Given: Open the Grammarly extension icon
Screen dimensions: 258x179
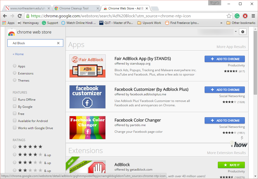Looking at the screenshot, I should (237, 16).
